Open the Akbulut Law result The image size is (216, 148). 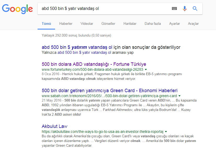55,126
